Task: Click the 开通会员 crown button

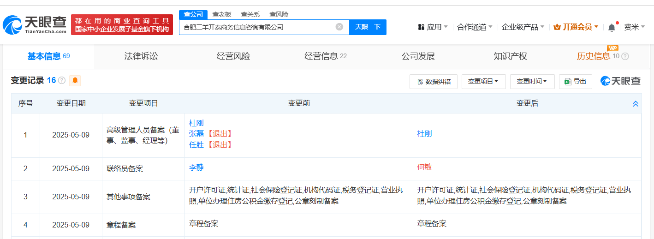Action: pos(576,27)
